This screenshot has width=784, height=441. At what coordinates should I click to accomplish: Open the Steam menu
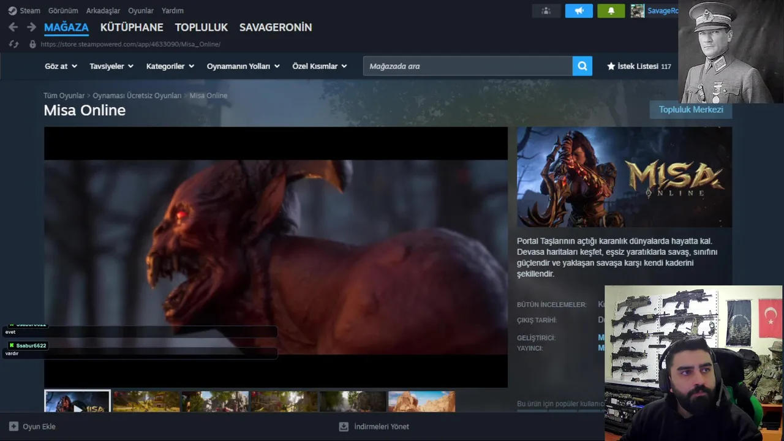30,10
